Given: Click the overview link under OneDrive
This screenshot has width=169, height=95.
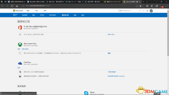Looking at the screenshot, I should [x=19, y=68].
